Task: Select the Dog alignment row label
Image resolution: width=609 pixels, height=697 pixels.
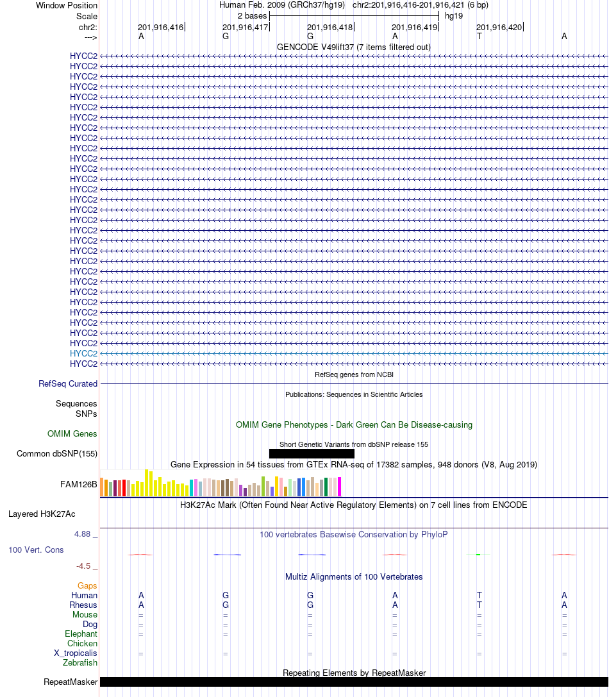Action: pos(90,625)
